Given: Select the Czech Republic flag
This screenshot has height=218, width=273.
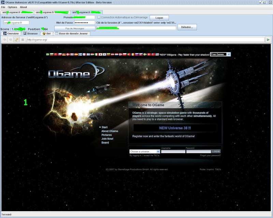Looking at the screenshot, I should [x=60, y=54].
